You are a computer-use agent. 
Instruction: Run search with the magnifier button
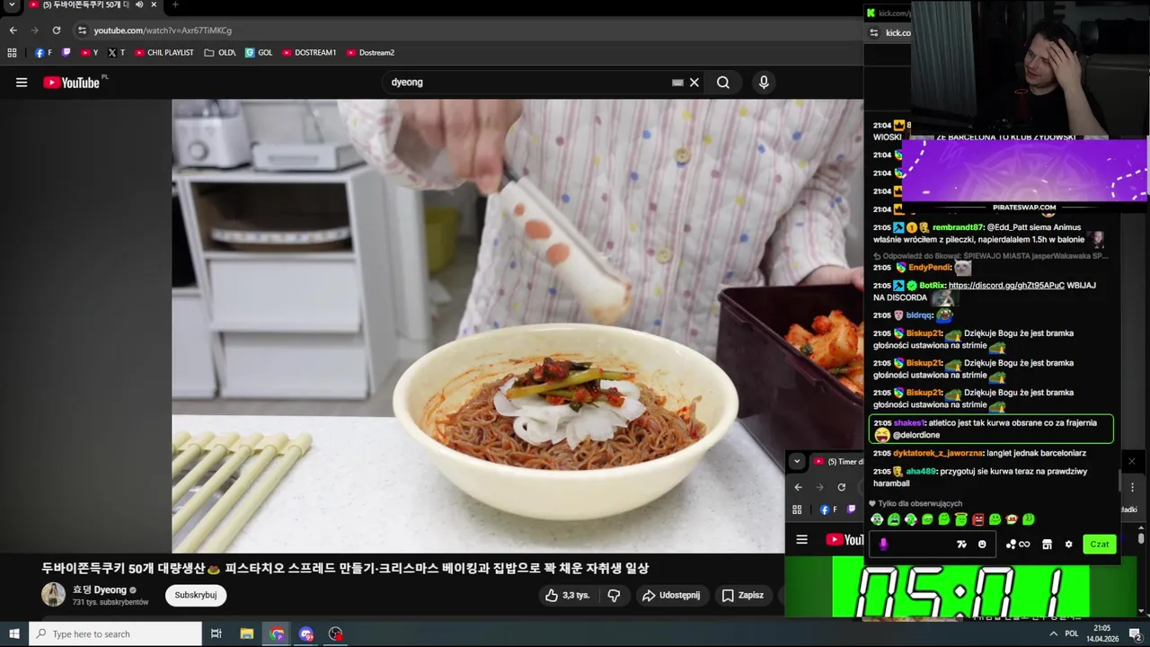click(722, 83)
